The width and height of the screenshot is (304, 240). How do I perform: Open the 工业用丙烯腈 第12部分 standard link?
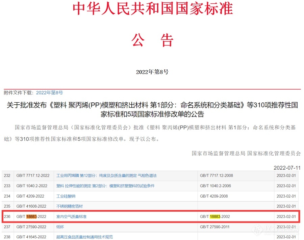coord(106,175)
